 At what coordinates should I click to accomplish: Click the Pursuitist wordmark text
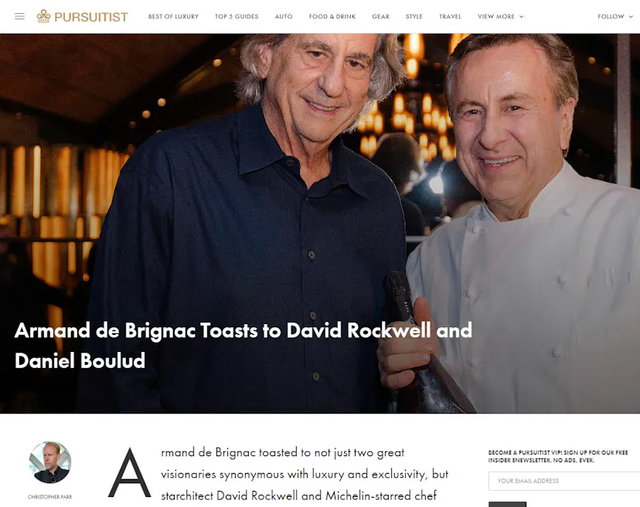(x=91, y=17)
